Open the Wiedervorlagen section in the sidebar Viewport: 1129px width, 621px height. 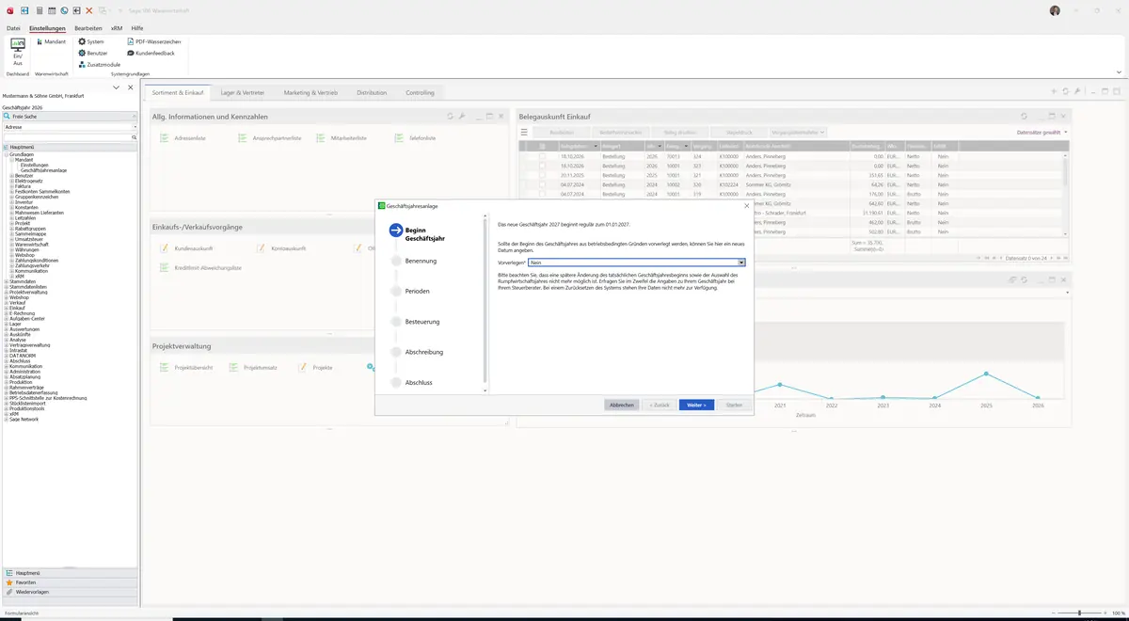[x=70, y=592]
